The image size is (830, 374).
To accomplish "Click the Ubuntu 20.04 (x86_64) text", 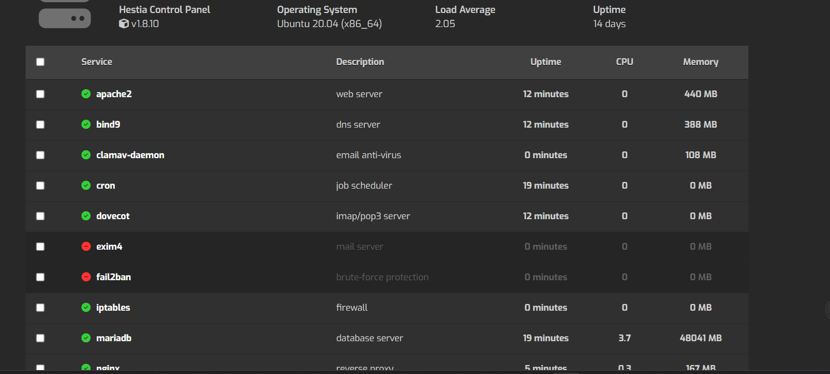I will click(x=329, y=24).
